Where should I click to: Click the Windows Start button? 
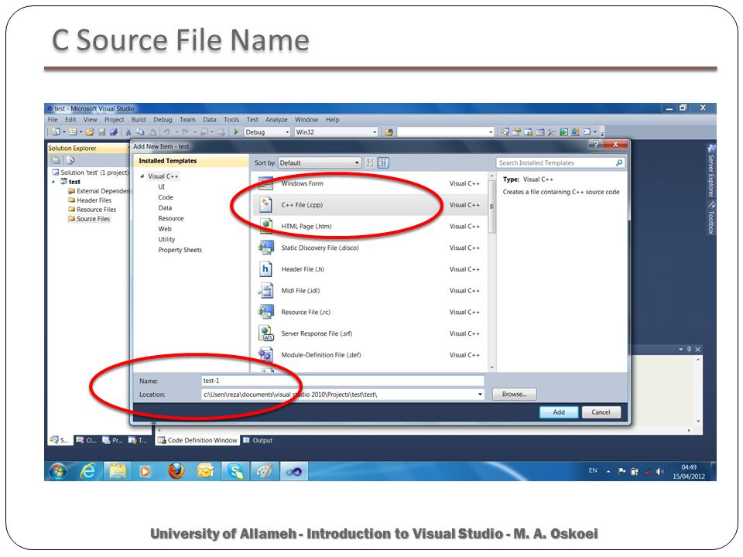point(58,471)
